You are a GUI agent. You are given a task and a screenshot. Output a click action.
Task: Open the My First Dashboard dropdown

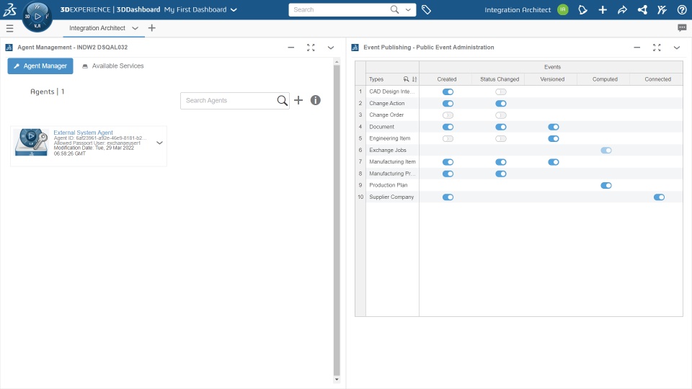[x=234, y=9]
